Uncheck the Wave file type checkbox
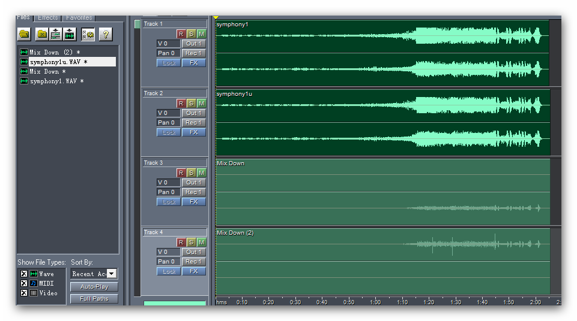The width and height of the screenshot is (577, 321). click(x=24, y=274)
